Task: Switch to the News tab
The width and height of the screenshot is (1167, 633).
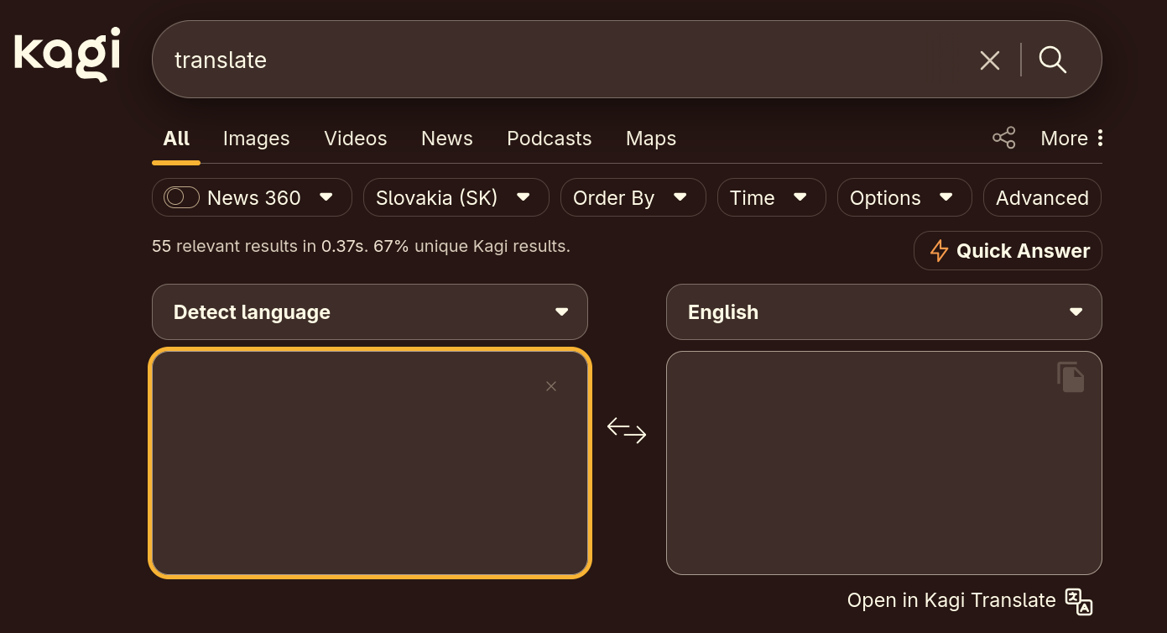Action: (x=447, y=139)
